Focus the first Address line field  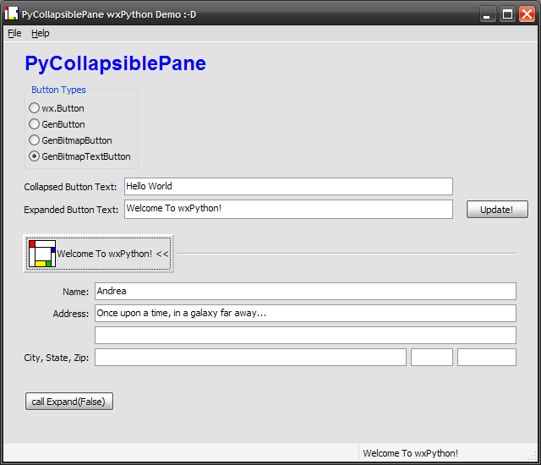[304, 313]
